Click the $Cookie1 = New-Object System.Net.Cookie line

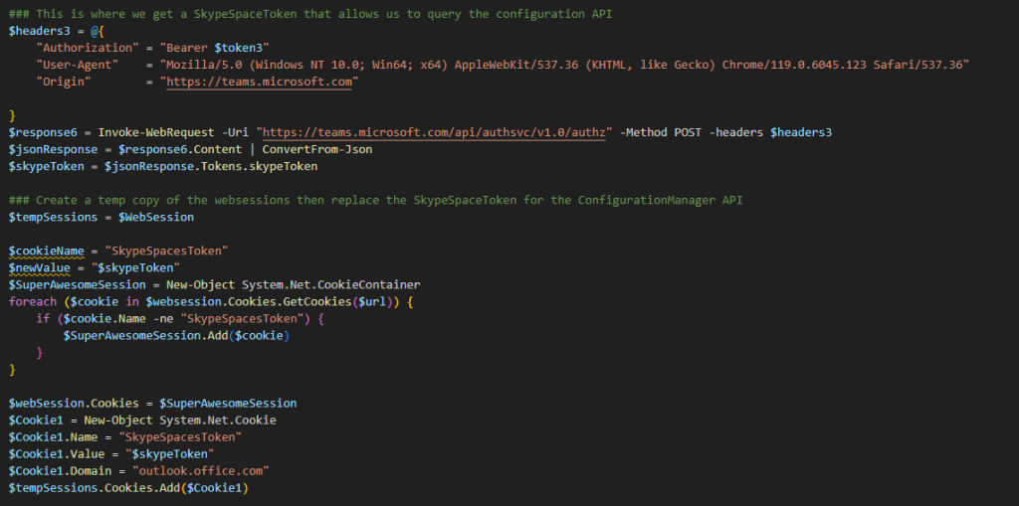tap(142, 420)
